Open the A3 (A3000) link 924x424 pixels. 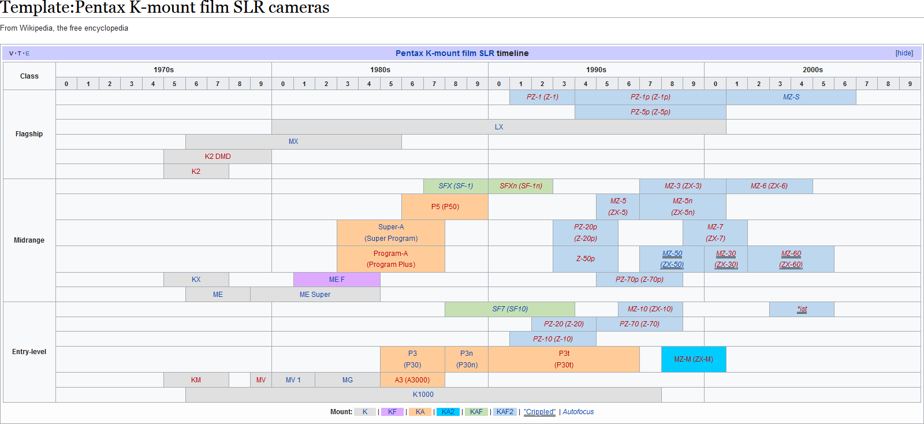point(412,380)
